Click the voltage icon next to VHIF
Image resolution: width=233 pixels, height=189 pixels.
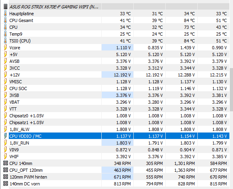[x=6, y=157]
